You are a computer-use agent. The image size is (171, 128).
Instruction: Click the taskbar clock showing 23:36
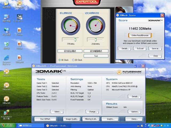166,126
